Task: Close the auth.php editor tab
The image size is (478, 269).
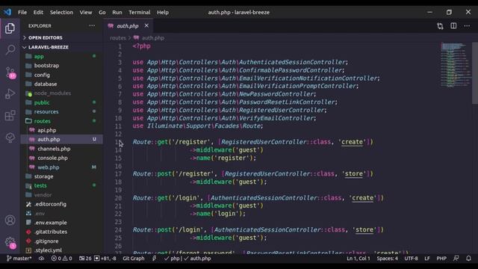Action: [x=146, y=25]
